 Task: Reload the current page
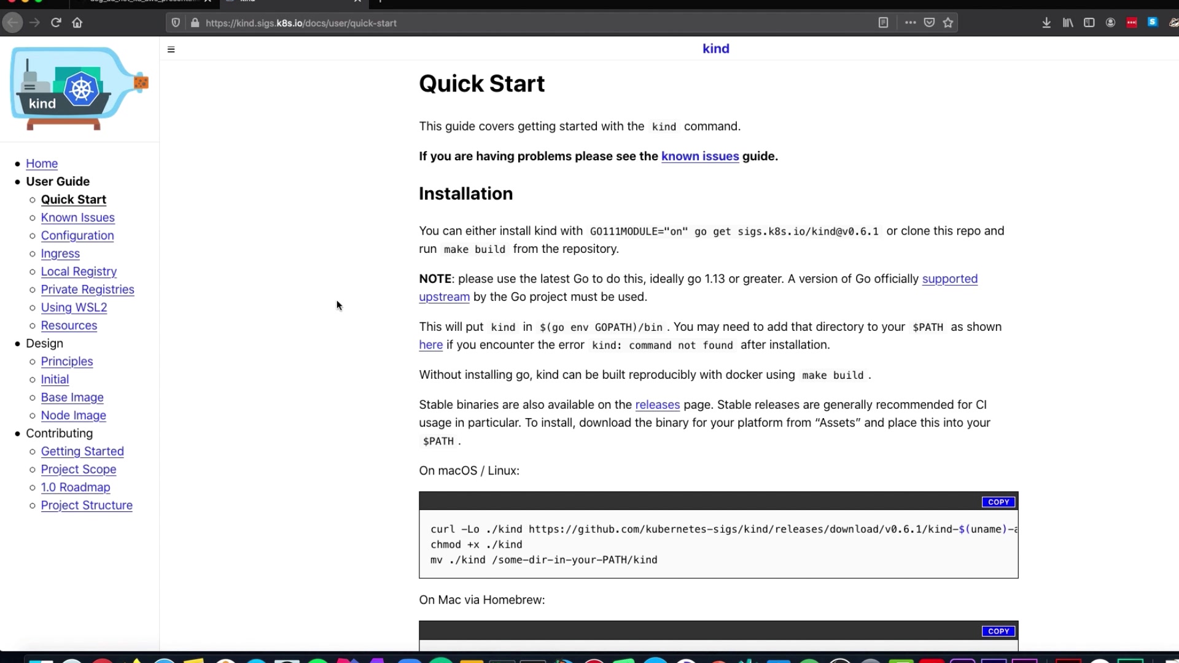(x=56, y=23)
